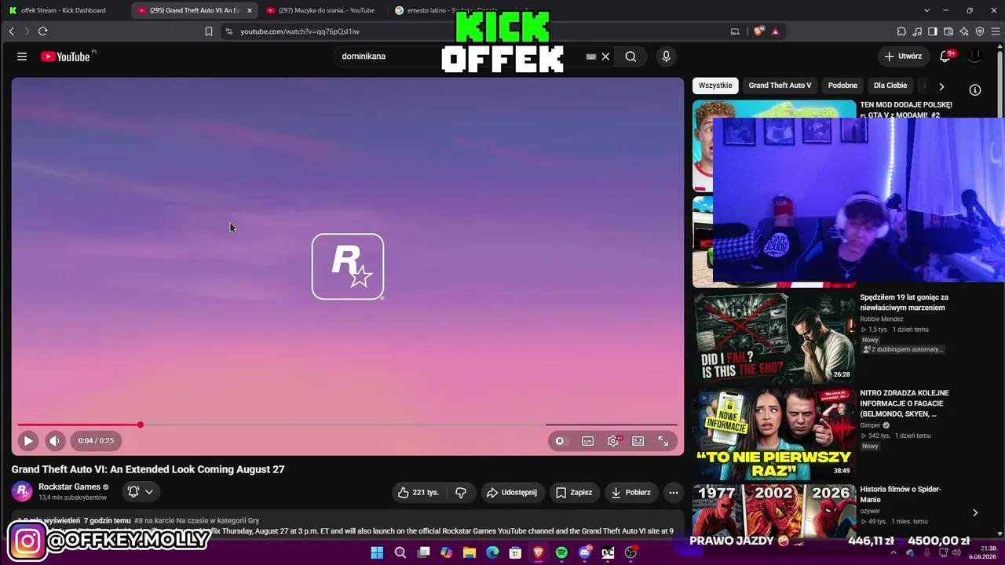Like the video with 221 tys.
This screenshot has width=1005, height=565.
click(x=418, y=493)
